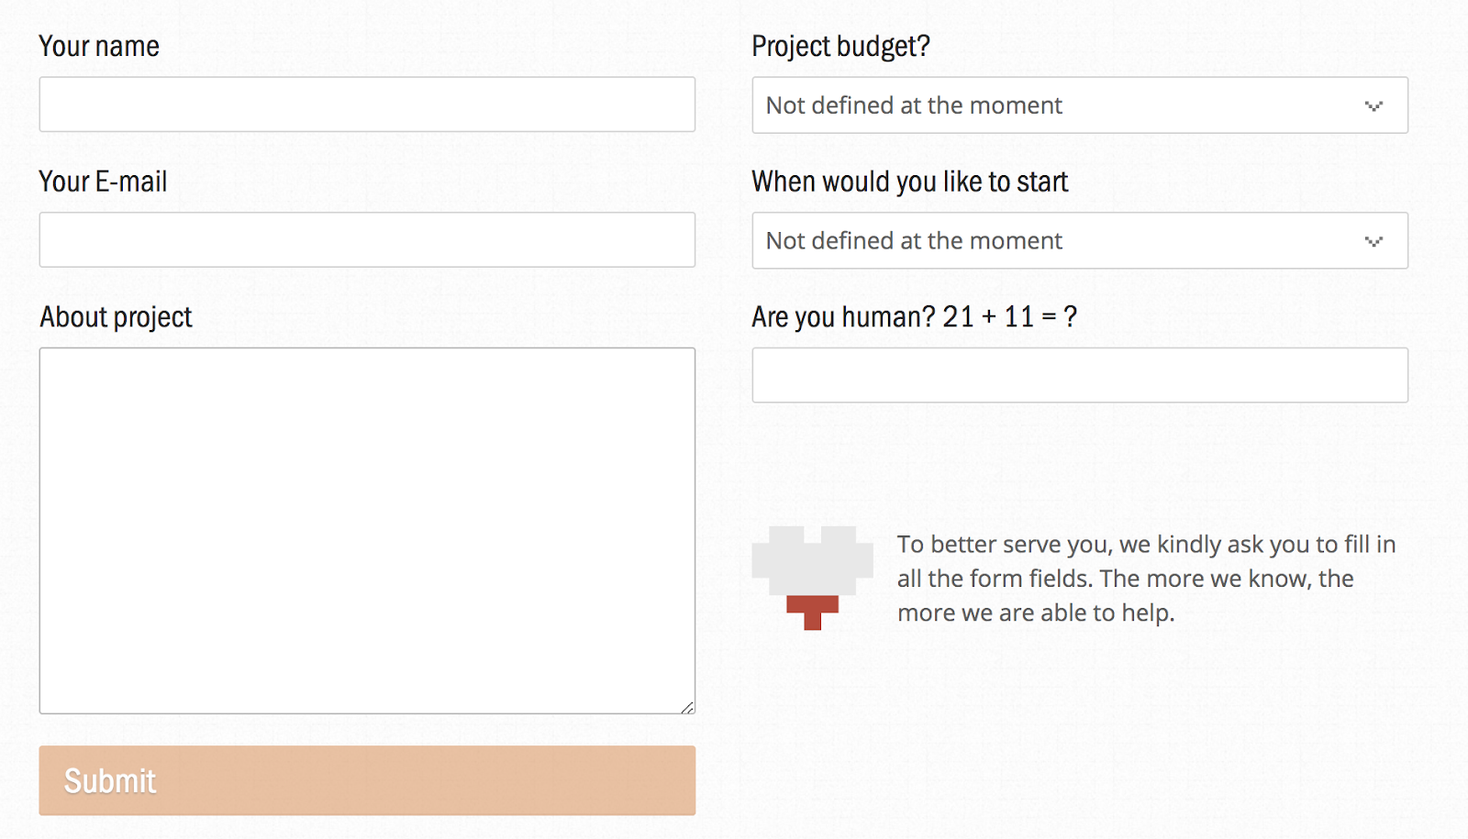
Task: Click the Project budget chevron arrow
Action: tap(1373, 106)
